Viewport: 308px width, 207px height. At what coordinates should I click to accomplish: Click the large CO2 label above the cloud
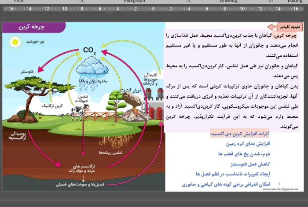click(89, 51)
